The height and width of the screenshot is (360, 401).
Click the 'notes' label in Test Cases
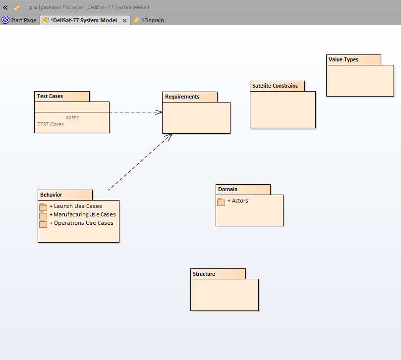[72, 117]
